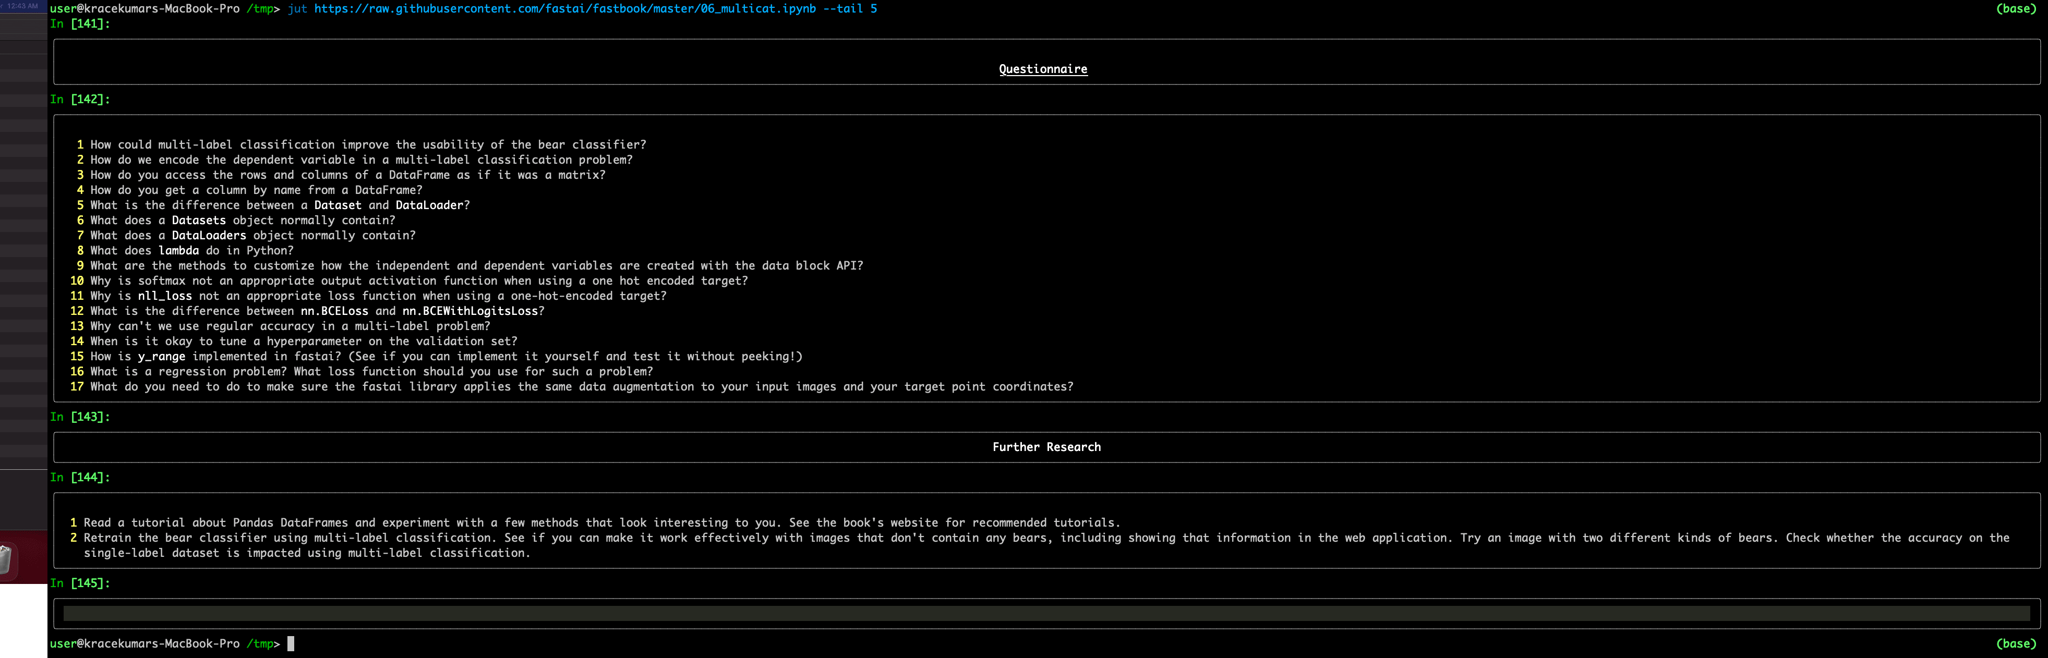This screenshot has width=2048, height=658.
Task: Click the bold 'Dataset' word in question 5
Action: click(x=337, y=205)
